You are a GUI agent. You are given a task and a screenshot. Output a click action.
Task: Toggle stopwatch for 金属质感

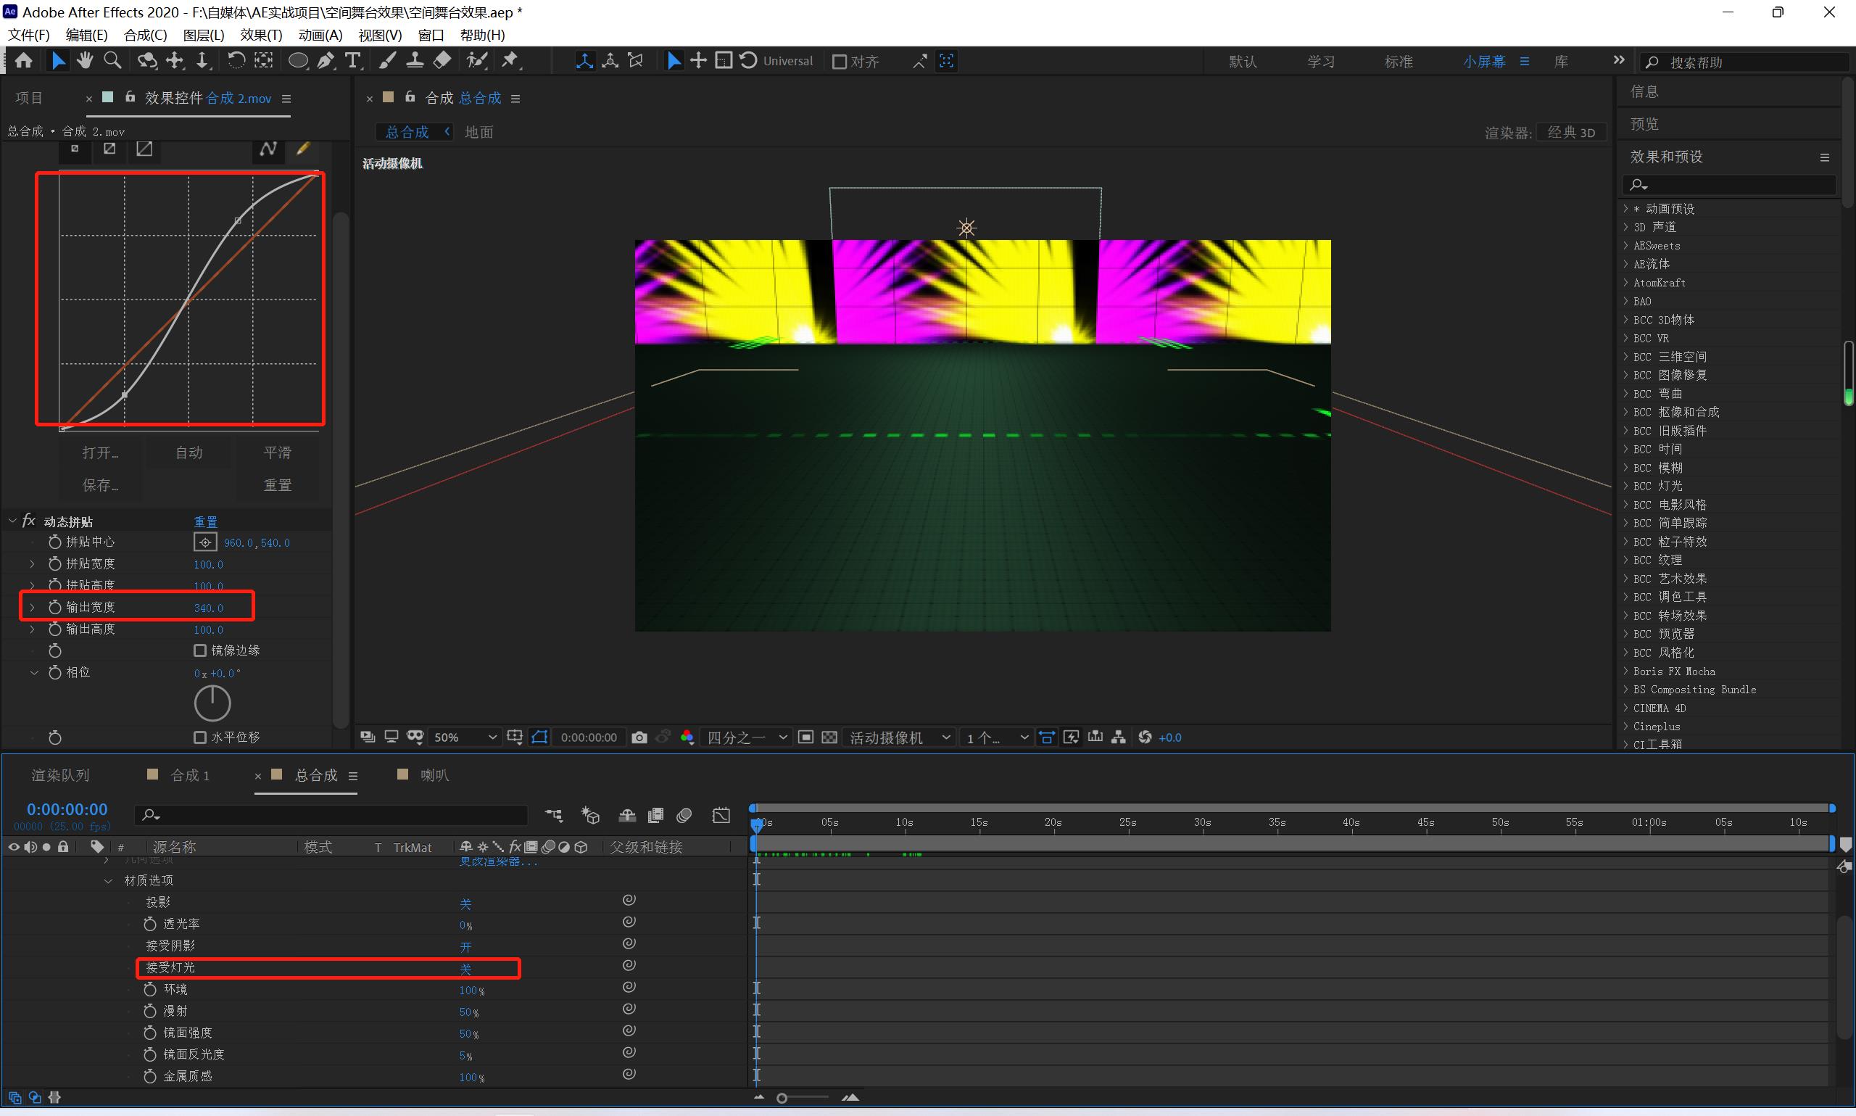click(x=149, y=1077)
